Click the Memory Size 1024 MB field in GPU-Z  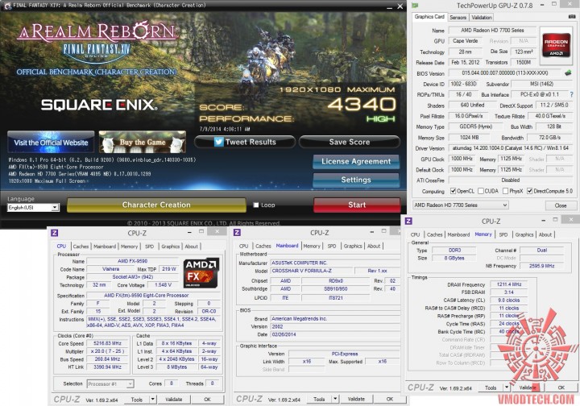(x=469, y=138)
